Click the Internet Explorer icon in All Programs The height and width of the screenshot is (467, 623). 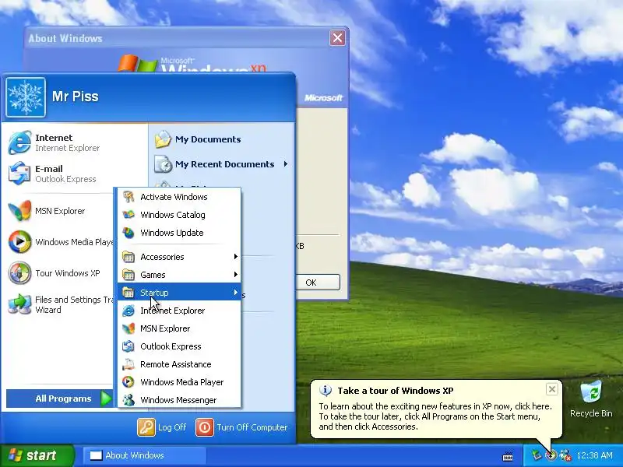click(x=128, y=310)
